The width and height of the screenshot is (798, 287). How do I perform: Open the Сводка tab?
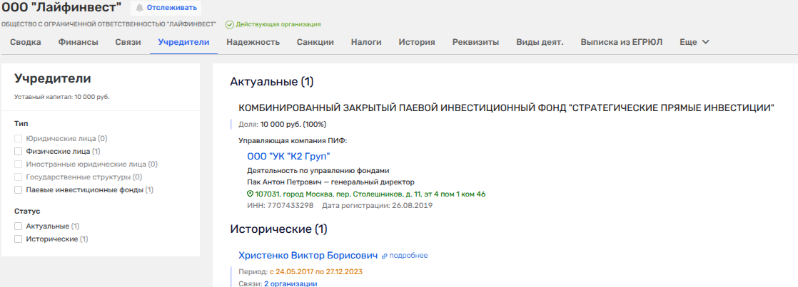[25, 42]
